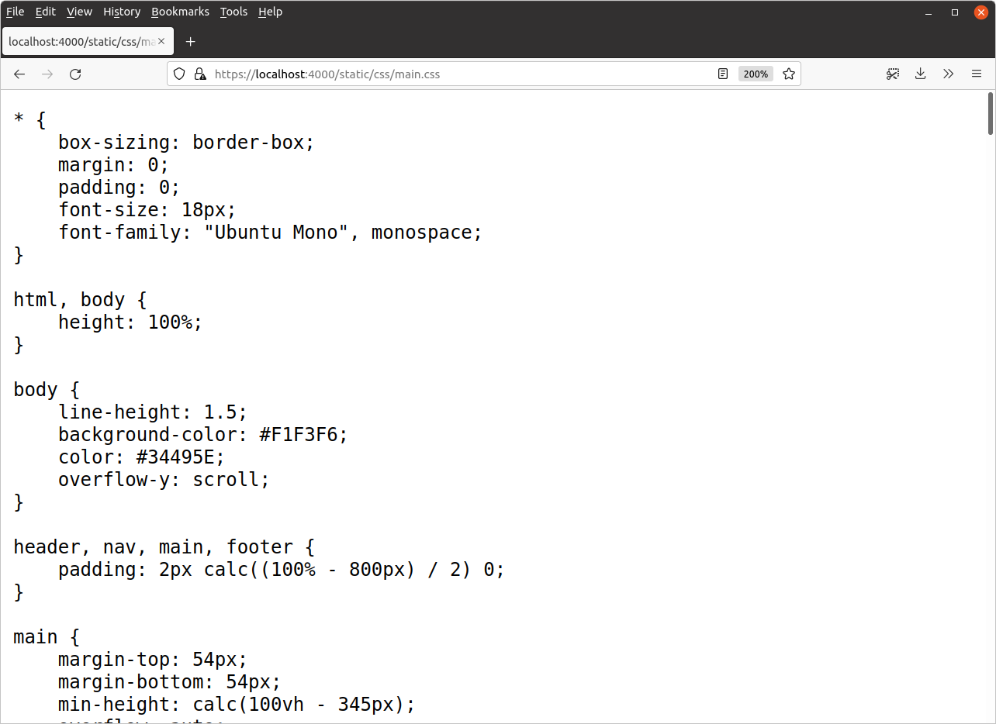Open the hamburger application menu
This screenshot has width=996, height=724.
click(977, 74)
